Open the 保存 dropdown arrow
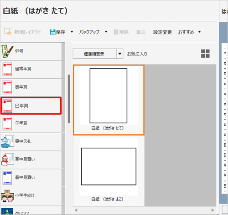Image resolution: width=228 pixels, height=215 pixels. pos(72,32)
